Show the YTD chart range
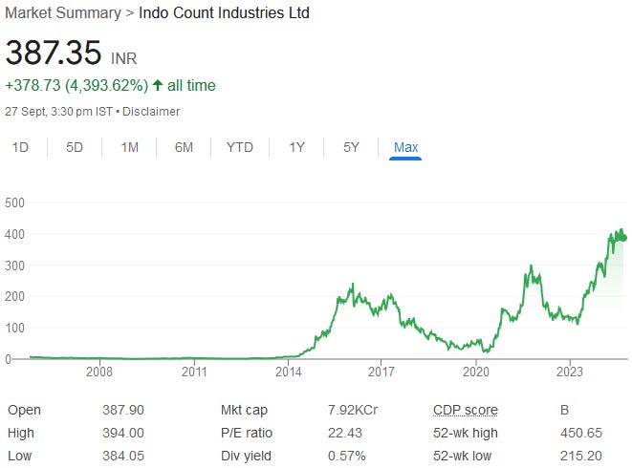The height and width of the screenshot is (468, 632). pyautogui.click(x=240, y=147)
